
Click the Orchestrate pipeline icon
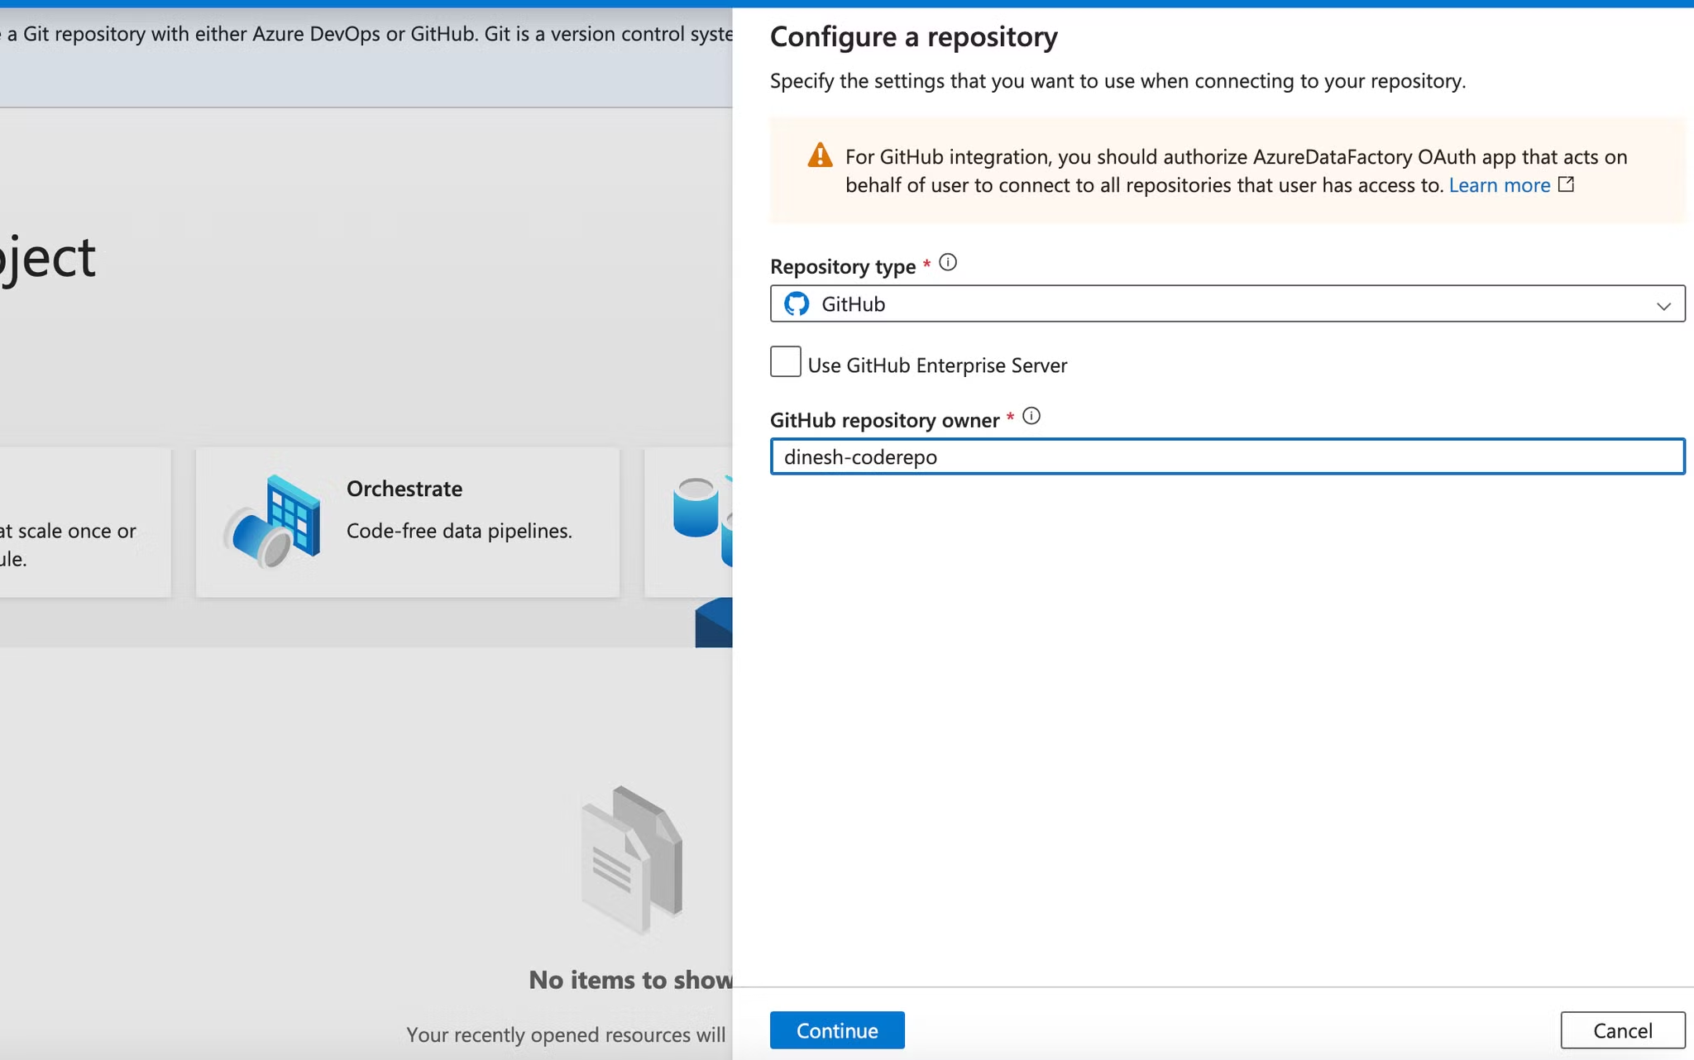272,522
